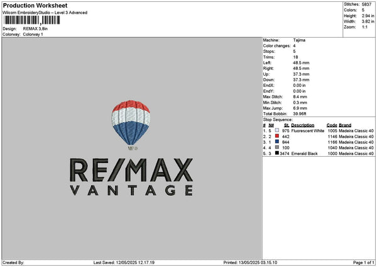Click the N# column header
Image resolution: width=377 pixels, height=267 pixels.
271,125
